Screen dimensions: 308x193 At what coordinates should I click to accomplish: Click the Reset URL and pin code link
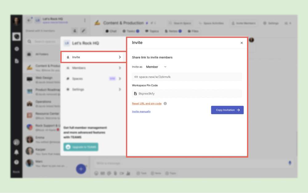coord(147,104)
